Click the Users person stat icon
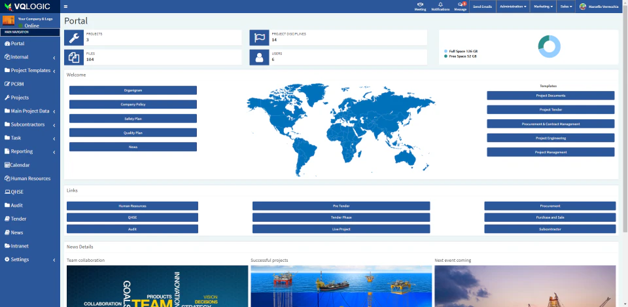 tap(259, 58)
